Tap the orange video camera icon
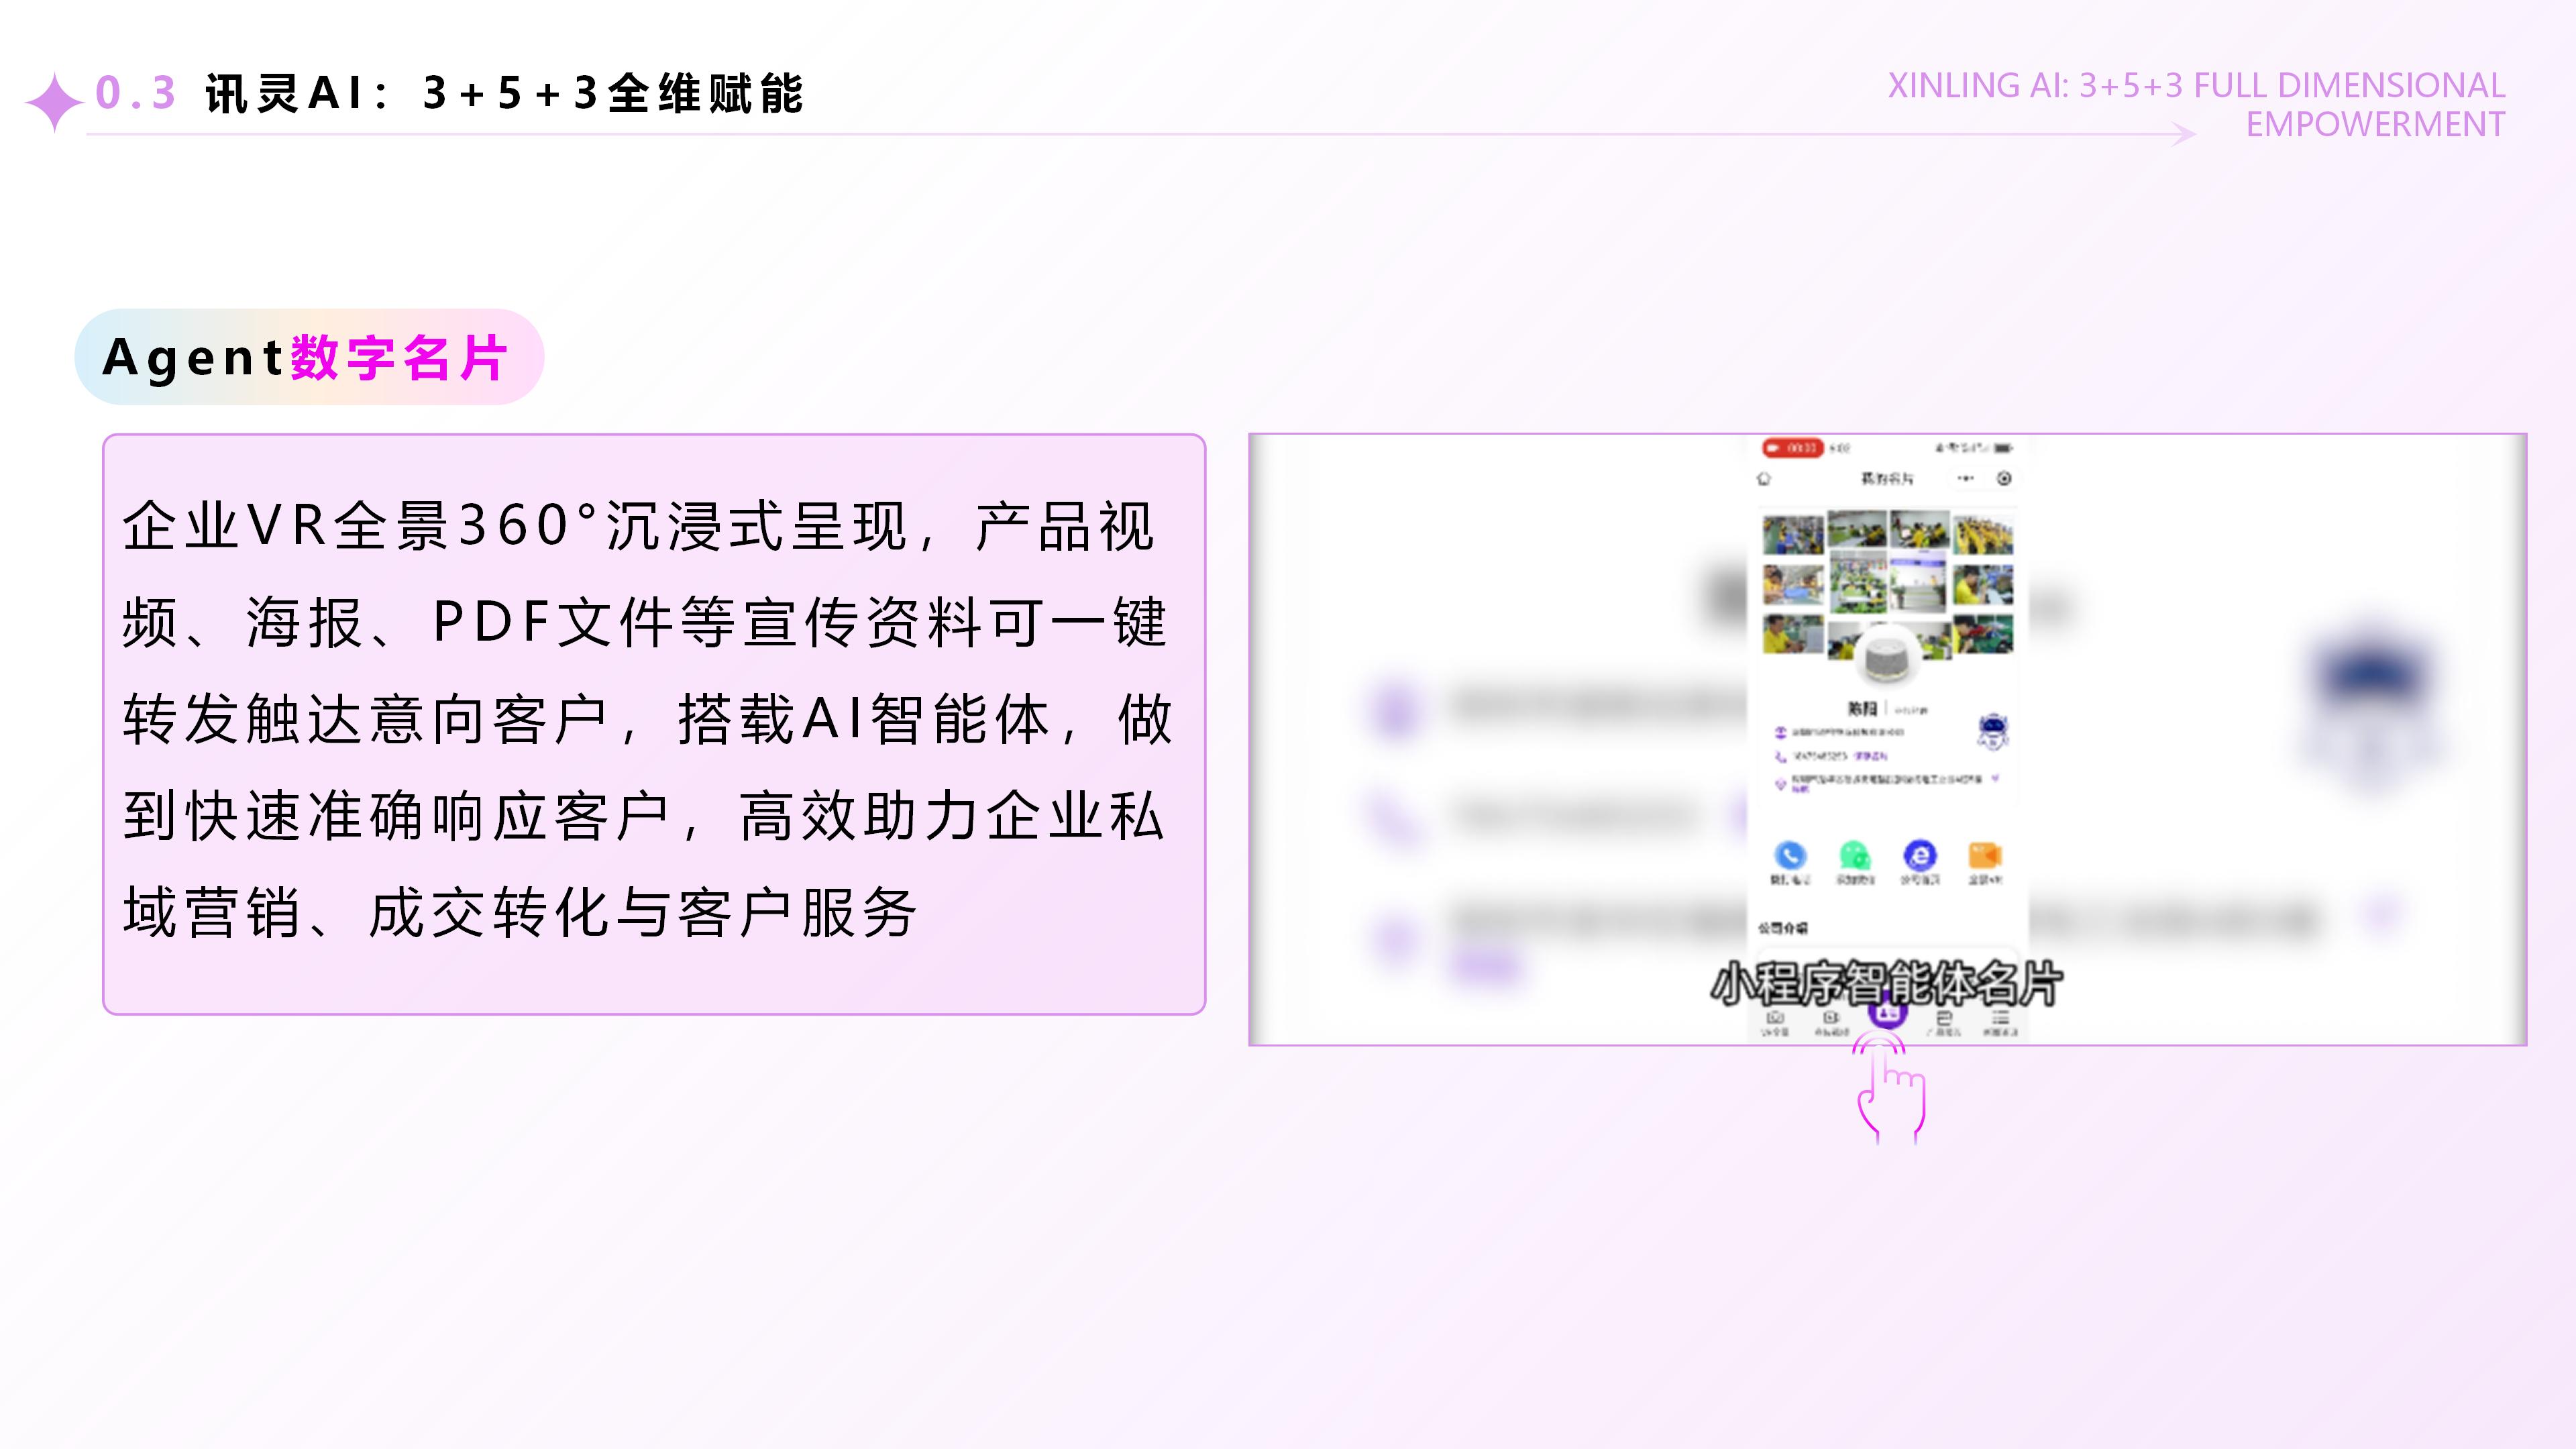The image size is (2576, 1449). [x=1984, y=855]
